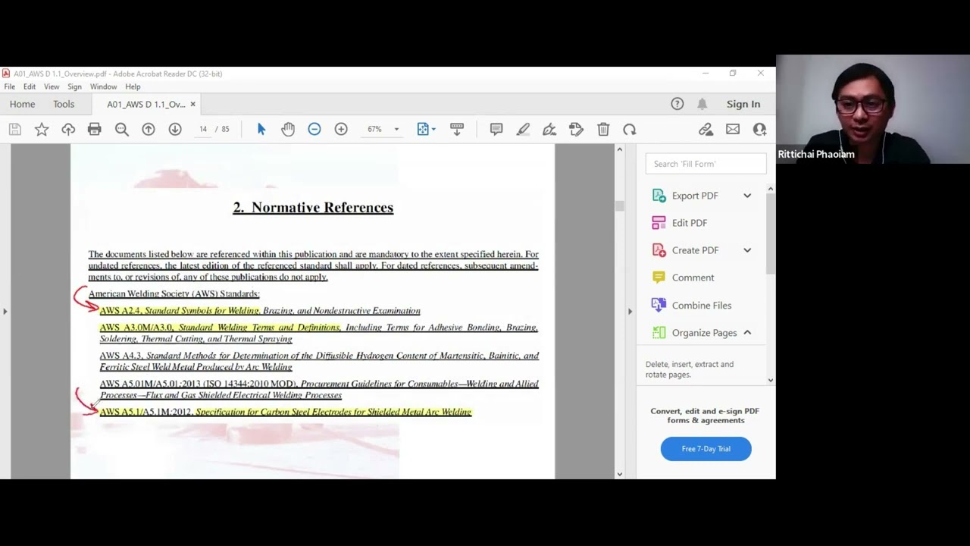Click the tools pane scrollbar thumb

pos(771,235)
